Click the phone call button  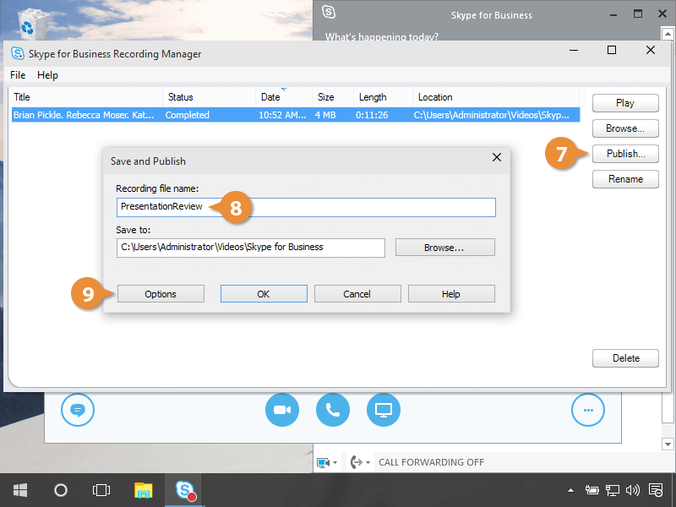(333, 410)
